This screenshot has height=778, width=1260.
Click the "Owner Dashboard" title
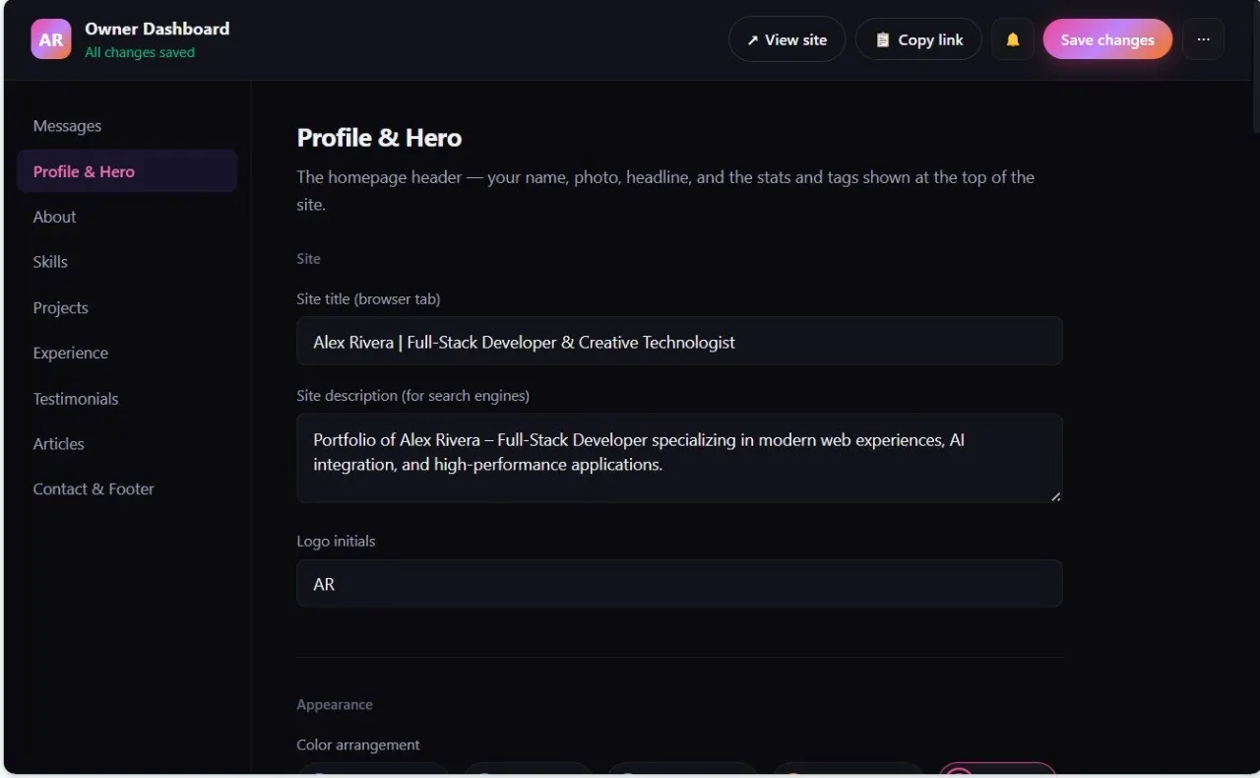coord(157,29)
